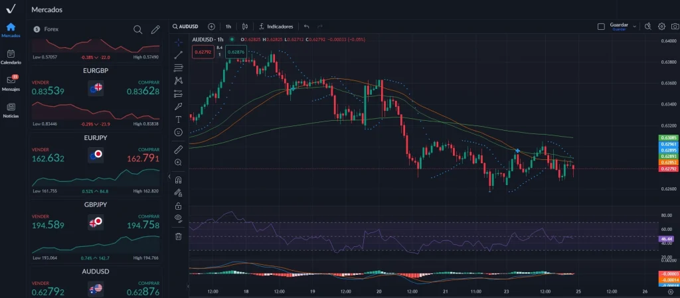Open the Calendario sidebar section
This screenshot has height=298, width=680.
[11, 56]
